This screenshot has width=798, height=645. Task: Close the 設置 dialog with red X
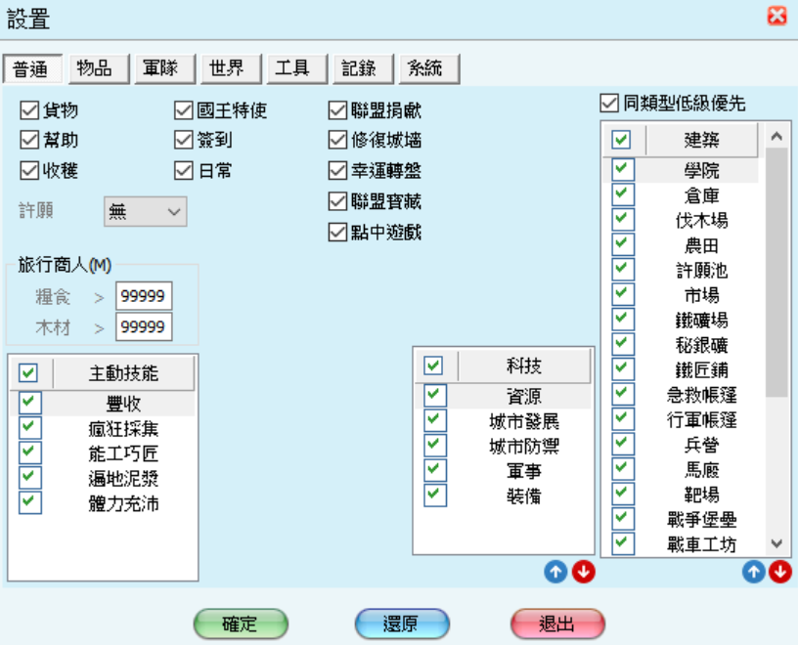(777, 17)
